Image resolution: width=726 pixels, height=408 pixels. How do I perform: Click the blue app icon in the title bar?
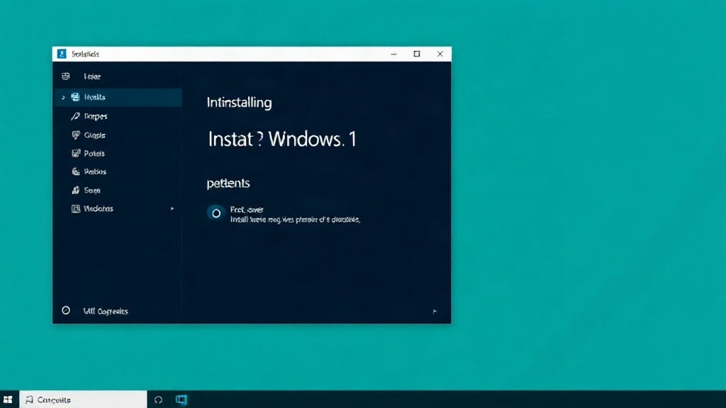coord(62,54)
